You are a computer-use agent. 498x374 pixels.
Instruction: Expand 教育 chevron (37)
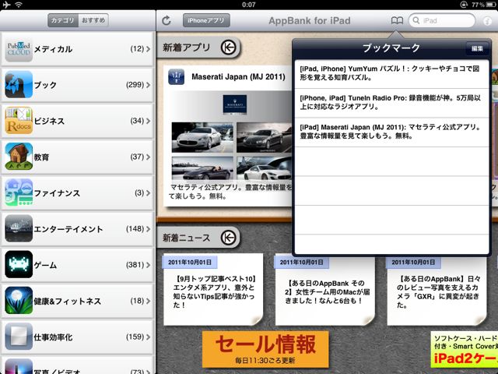[x=149, y=157]
